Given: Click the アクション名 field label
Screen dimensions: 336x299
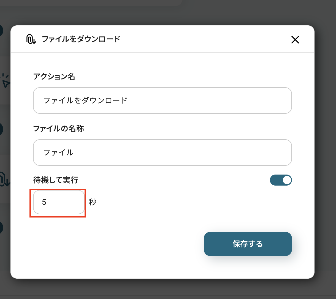Looking at the screenshot, I should pyautogui.click(x=54, y=77).
